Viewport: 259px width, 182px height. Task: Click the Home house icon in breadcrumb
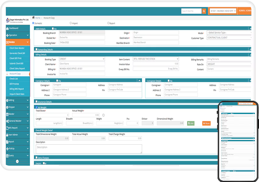34,17
